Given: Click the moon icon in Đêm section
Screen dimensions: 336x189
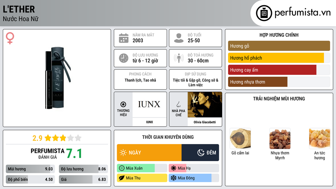Looking at the screenshot, I should tap(201, 153).
